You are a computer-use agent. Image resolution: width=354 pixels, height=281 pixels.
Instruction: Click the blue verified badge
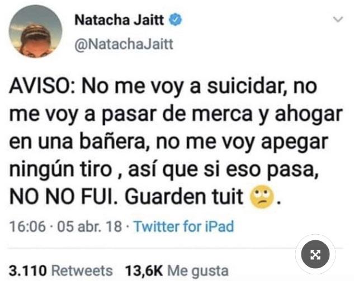(176, 20)
